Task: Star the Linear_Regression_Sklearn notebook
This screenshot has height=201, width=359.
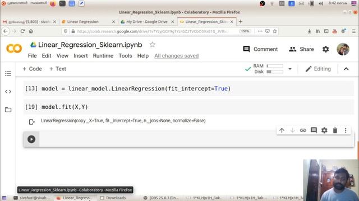Action: point(153,45)
